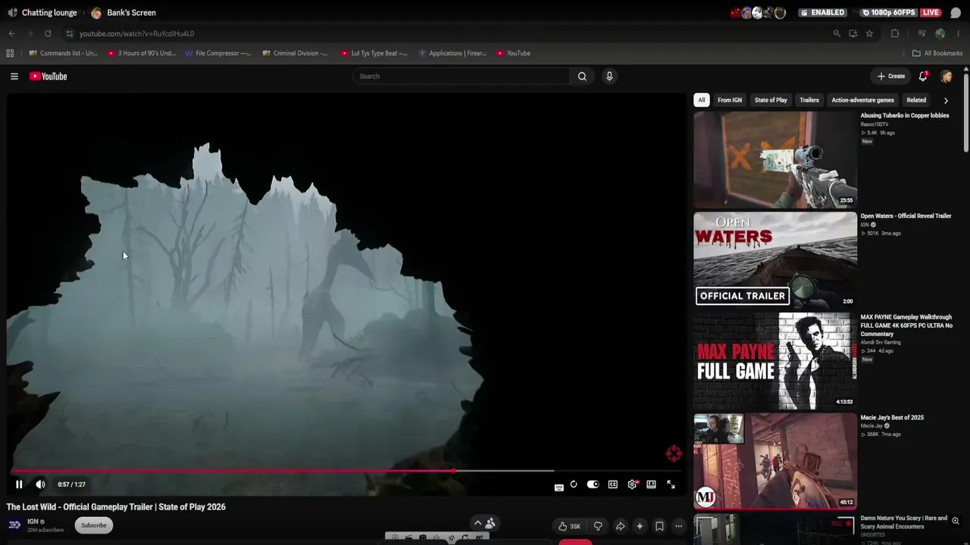Viewport: 970px width, 545px height.
Task: Enter fullscreen mode
Action: click(x=671, y=484)
